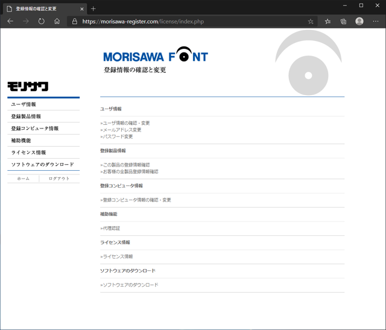
Task: Click the ホーム button in sidebar
Action: coord(23,179)
